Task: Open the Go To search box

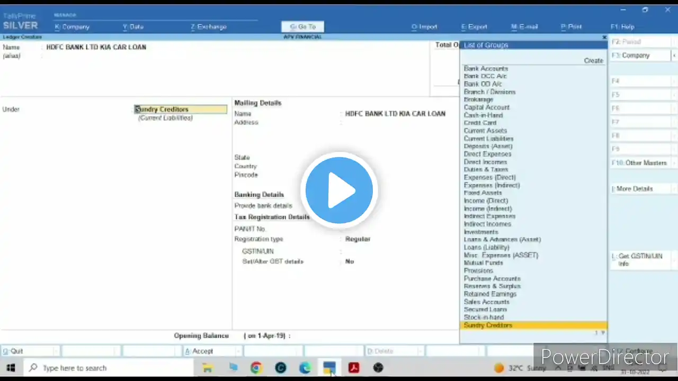Action: [302, 26]
